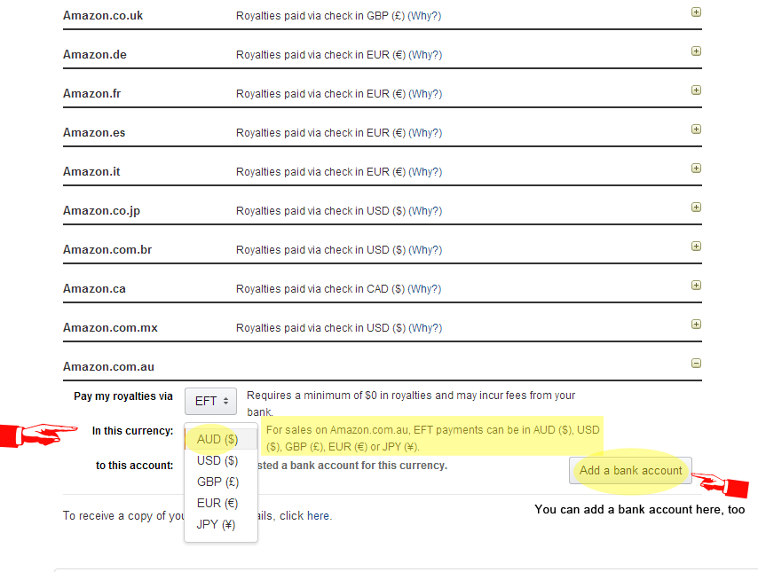Click 'Royalties paid via check in GBP (£)' text
Screen dimensions: 758x572
(x=320, y=16)
